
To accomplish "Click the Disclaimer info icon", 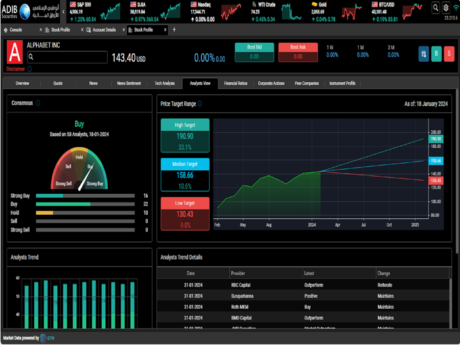I will tap(30, 69).
